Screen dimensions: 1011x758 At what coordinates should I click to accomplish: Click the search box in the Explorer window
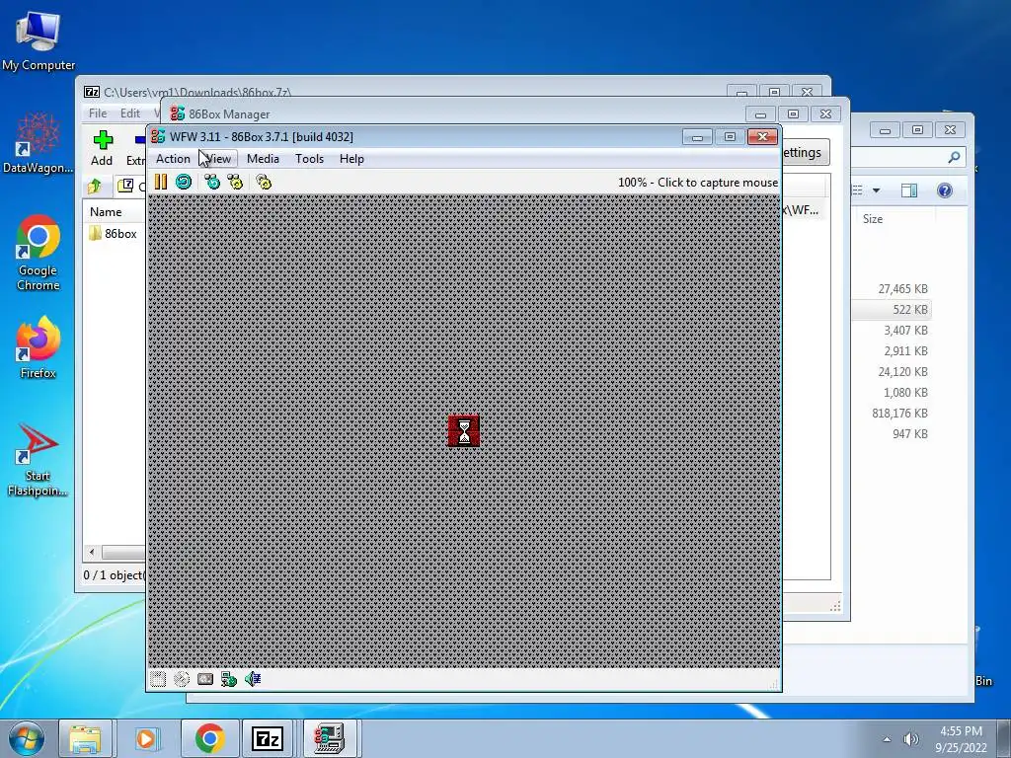906,157
